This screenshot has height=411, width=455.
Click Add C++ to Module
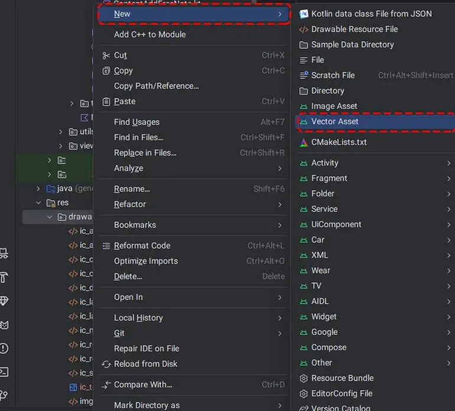point(149,34)
